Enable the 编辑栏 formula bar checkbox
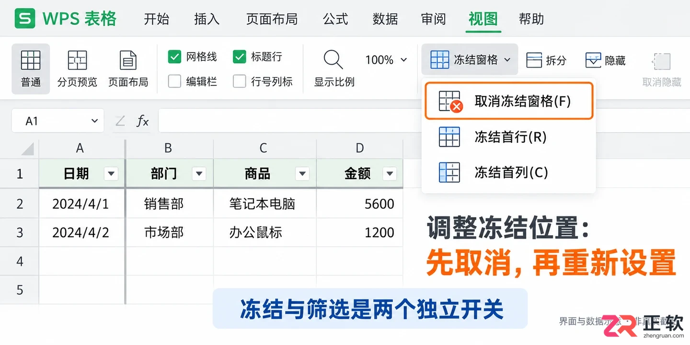The image size is (690, 345). click(174, 81)
